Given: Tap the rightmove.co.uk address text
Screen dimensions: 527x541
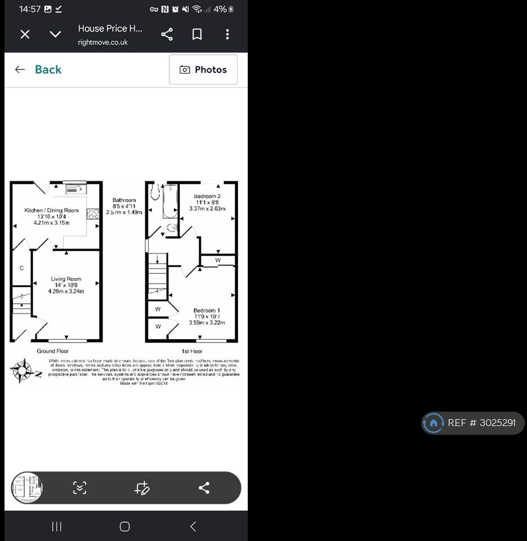Looking at the screenshot, I should pyautogui.click(x=102, y=42).
